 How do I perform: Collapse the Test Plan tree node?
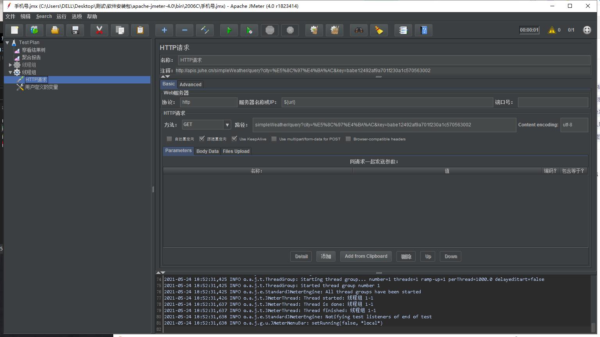tap(7, 43)
